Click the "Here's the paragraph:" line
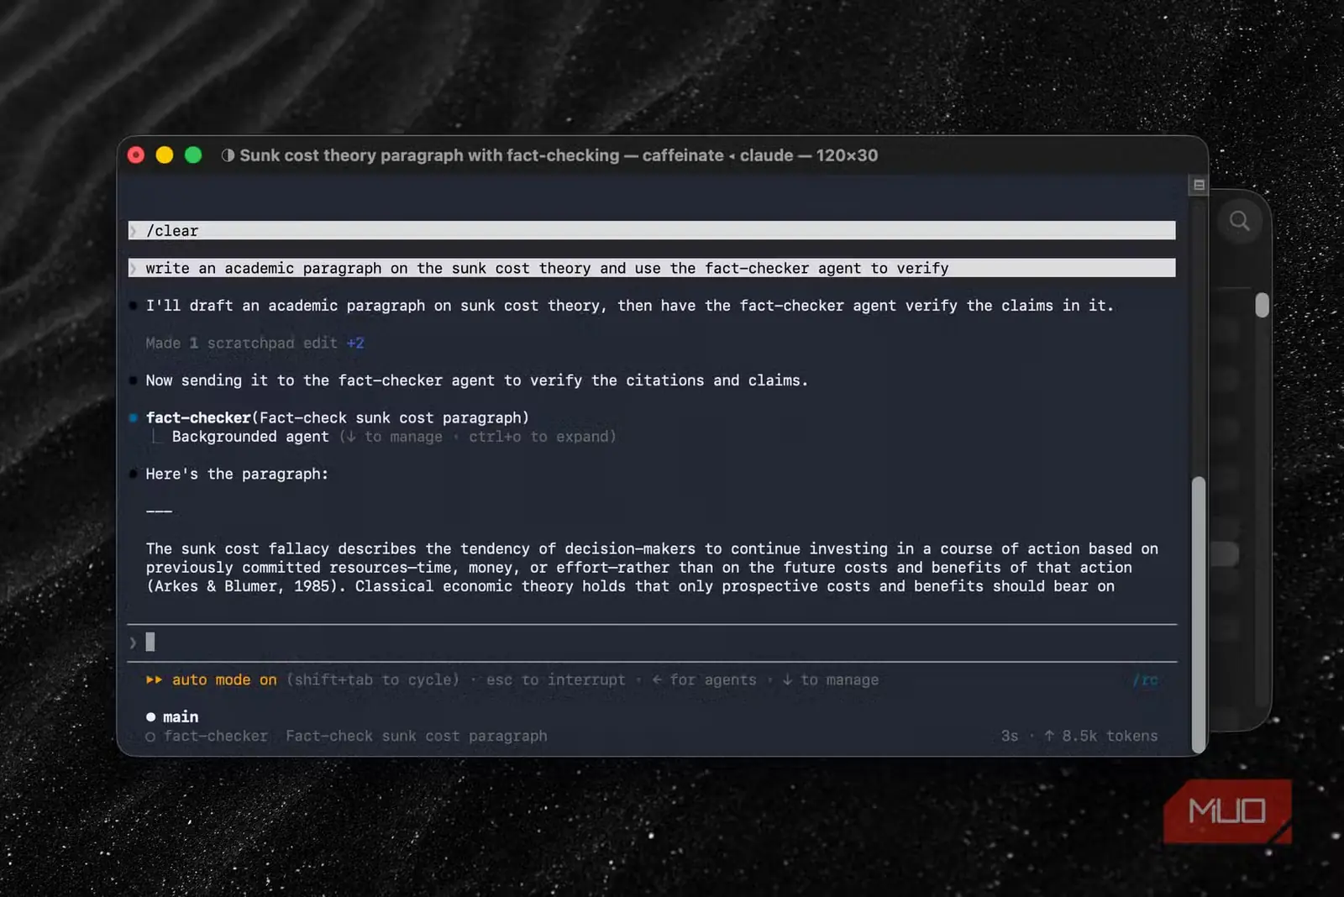This screenshot has width=1344, height=897. click(x=237, y=474)
